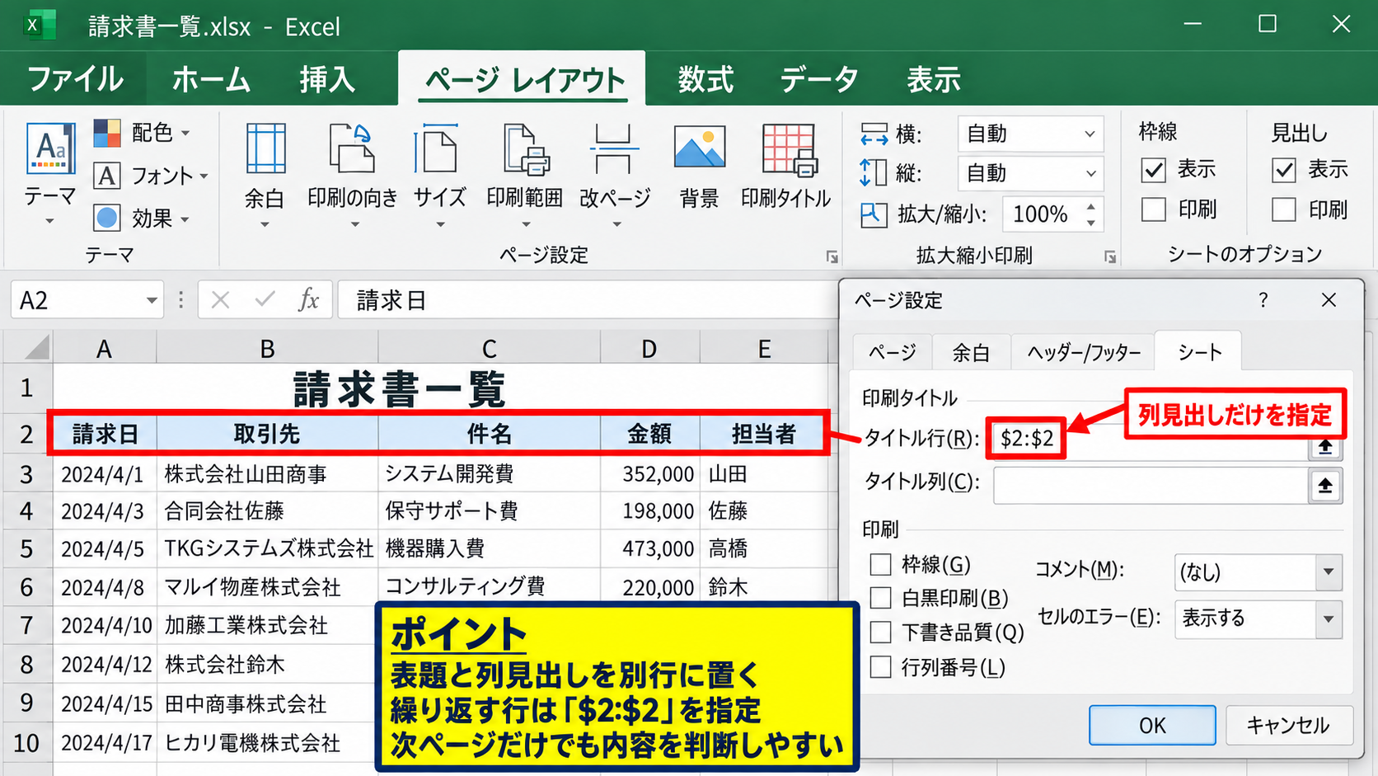Open the ヘッダー/フッター dialog tab

click(x=1084, y=353)
